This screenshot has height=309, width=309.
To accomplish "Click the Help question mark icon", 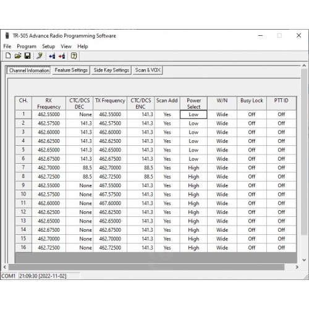I will coord(74,56).
